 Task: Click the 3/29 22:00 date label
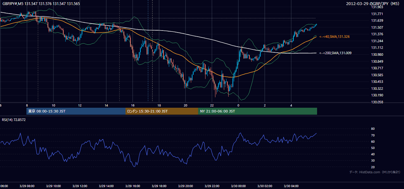point(212,186)
